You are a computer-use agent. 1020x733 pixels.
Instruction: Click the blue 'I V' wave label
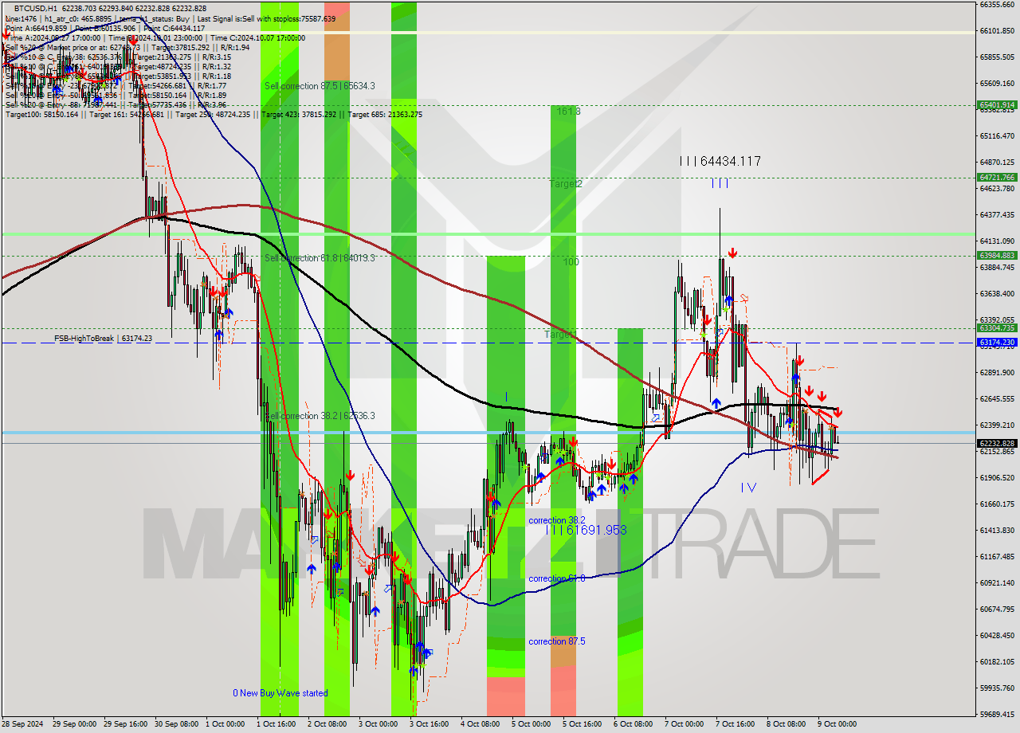[x=748, y=487]
